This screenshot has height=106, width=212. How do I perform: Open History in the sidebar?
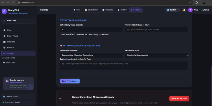tap(18, 48)
